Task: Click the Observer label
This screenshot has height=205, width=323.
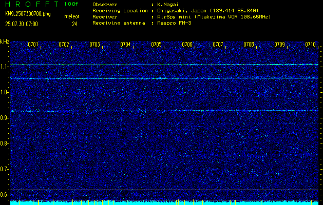Action: click(x=105, y=5)
